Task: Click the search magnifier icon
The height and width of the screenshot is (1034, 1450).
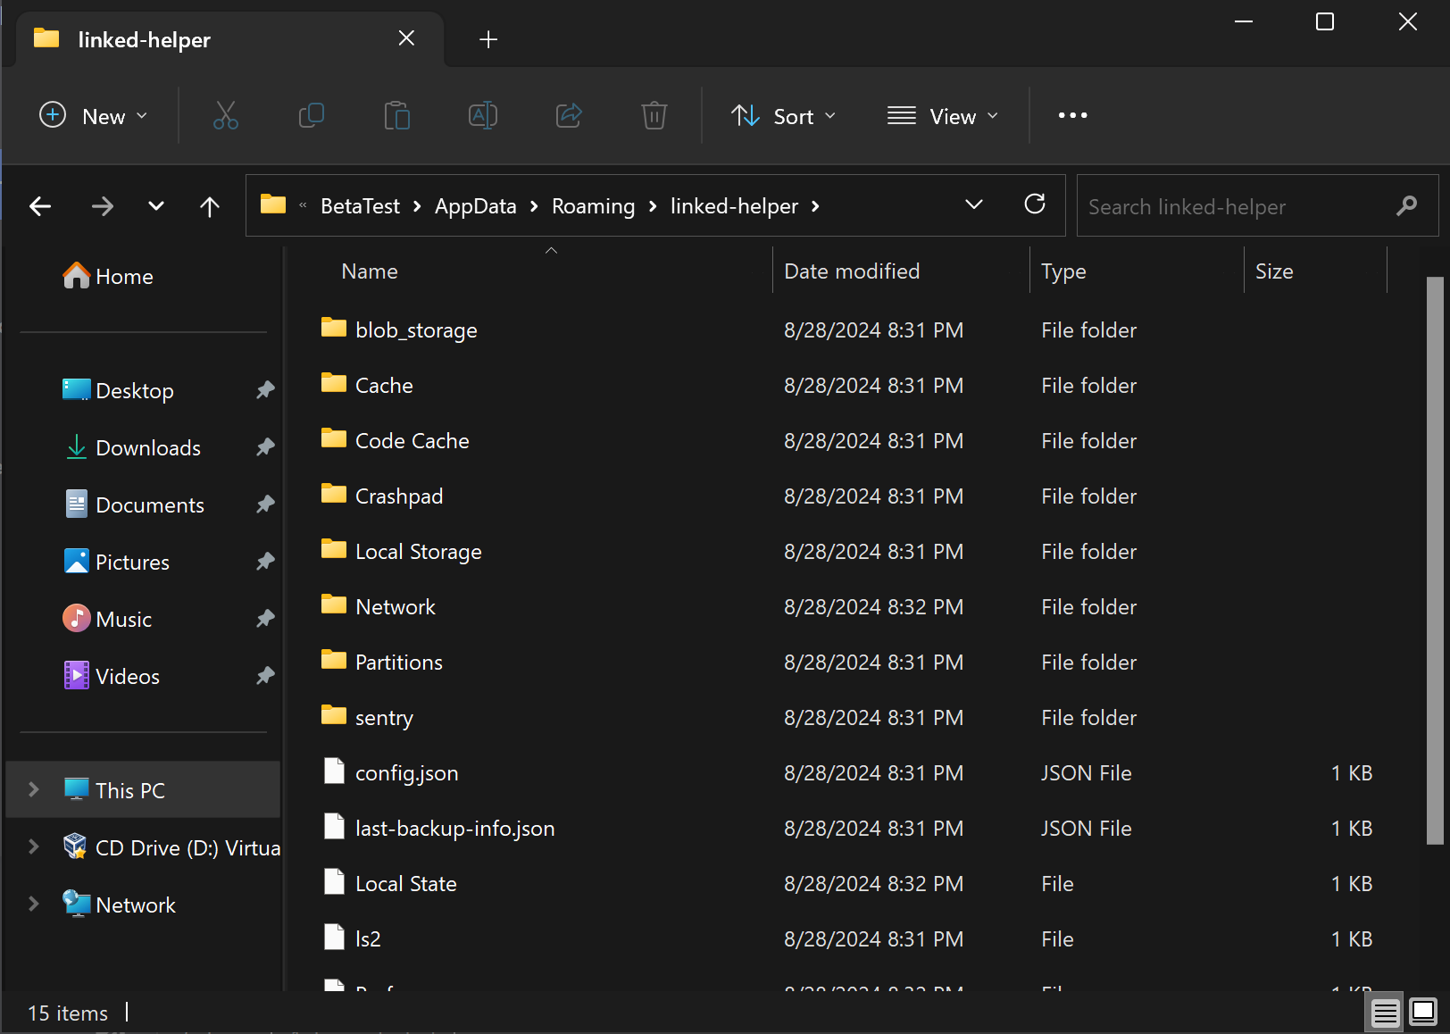Action: [x=1406, y=206]
